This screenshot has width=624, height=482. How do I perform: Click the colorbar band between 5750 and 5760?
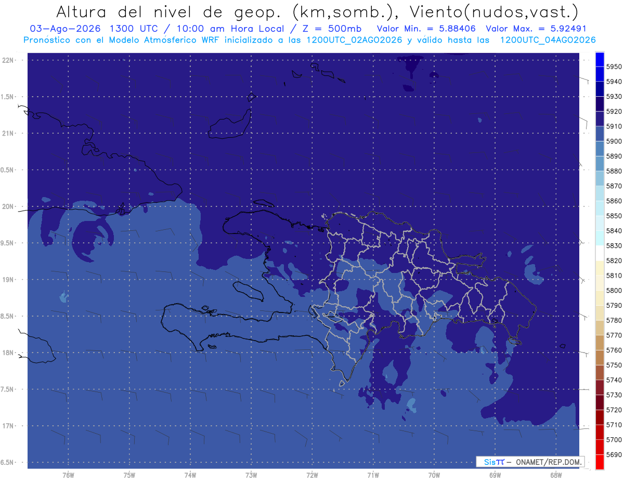600,357
